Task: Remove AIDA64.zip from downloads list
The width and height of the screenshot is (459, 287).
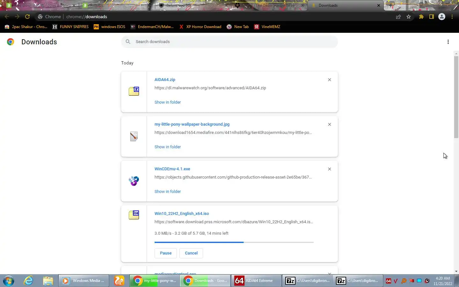Action: [x=330, y=80]
